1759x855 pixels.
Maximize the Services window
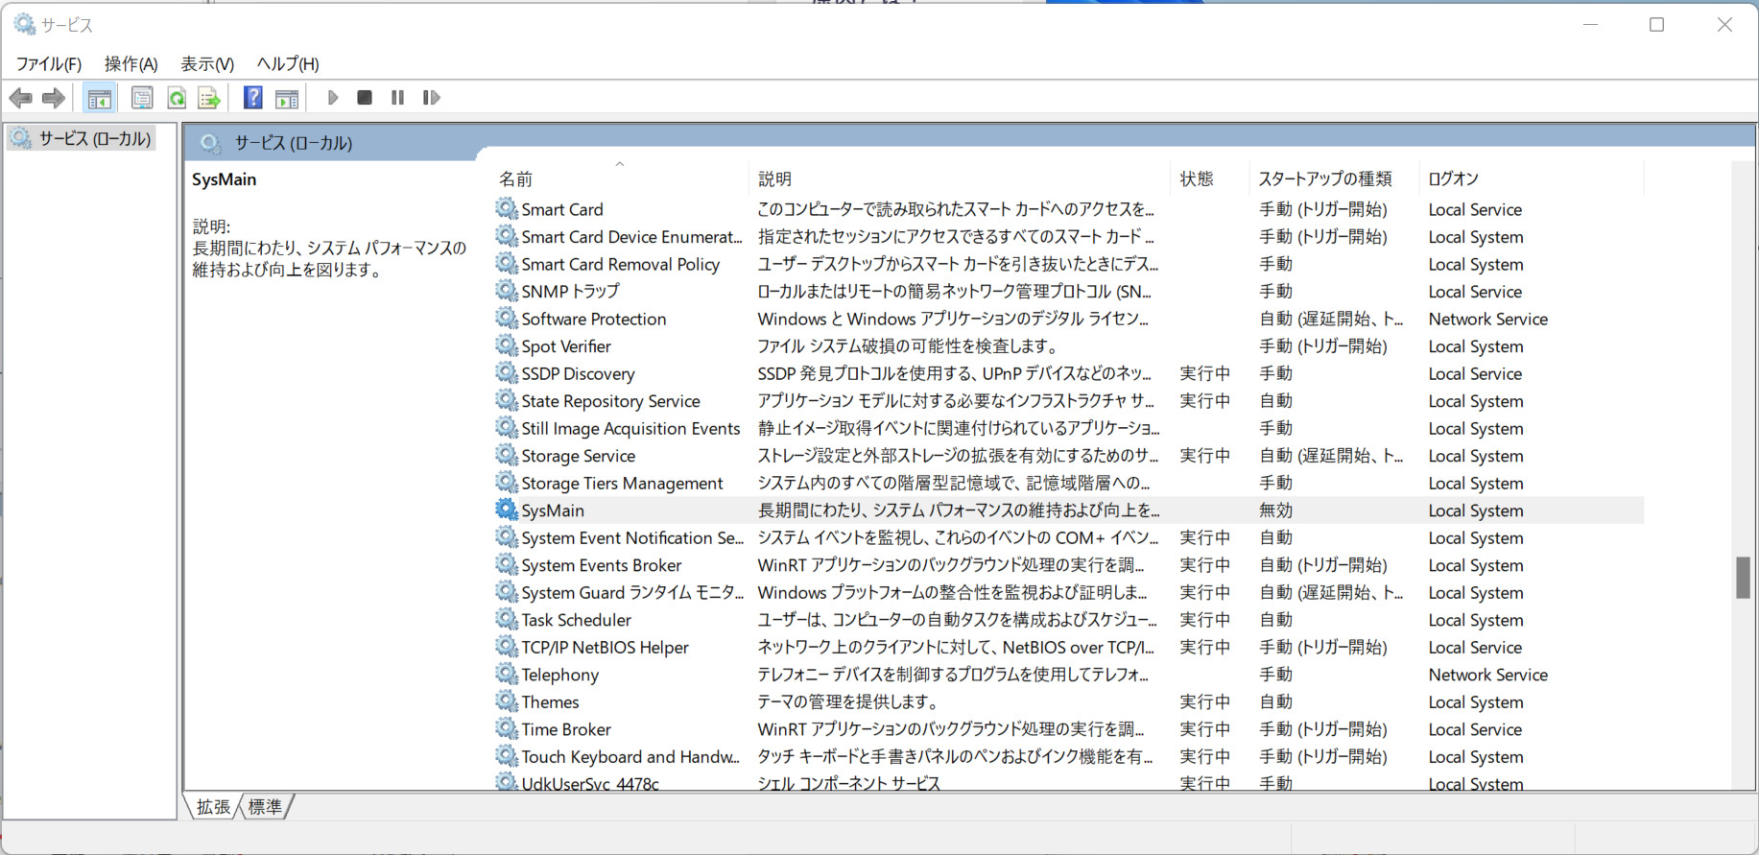pyautogui.click(x=1656, y=25)
